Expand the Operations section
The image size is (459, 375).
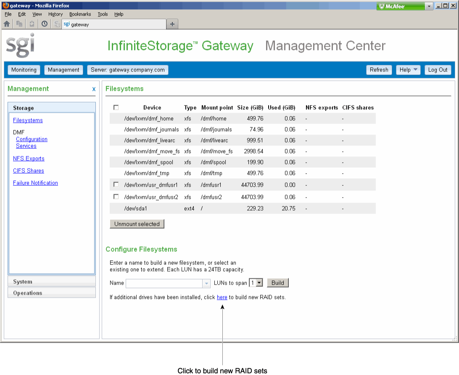[52, 293]
